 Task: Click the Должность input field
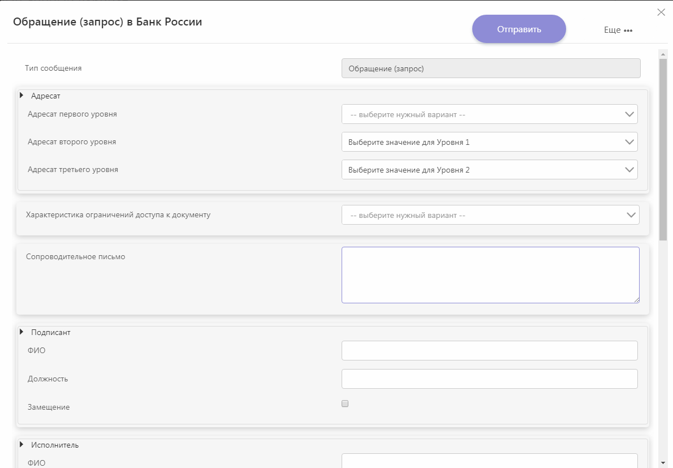[490, 379]
